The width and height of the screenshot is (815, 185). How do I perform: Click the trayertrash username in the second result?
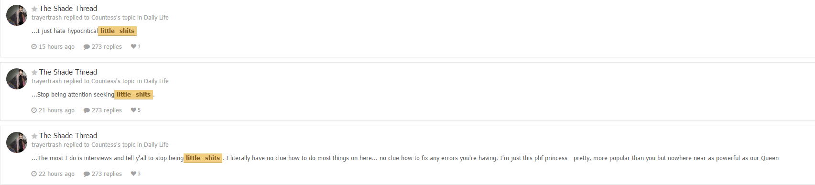tap(47, 81)
